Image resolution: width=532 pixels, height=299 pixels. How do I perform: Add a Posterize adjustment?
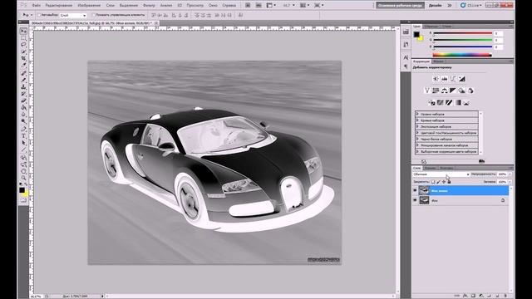click(440, 102)
